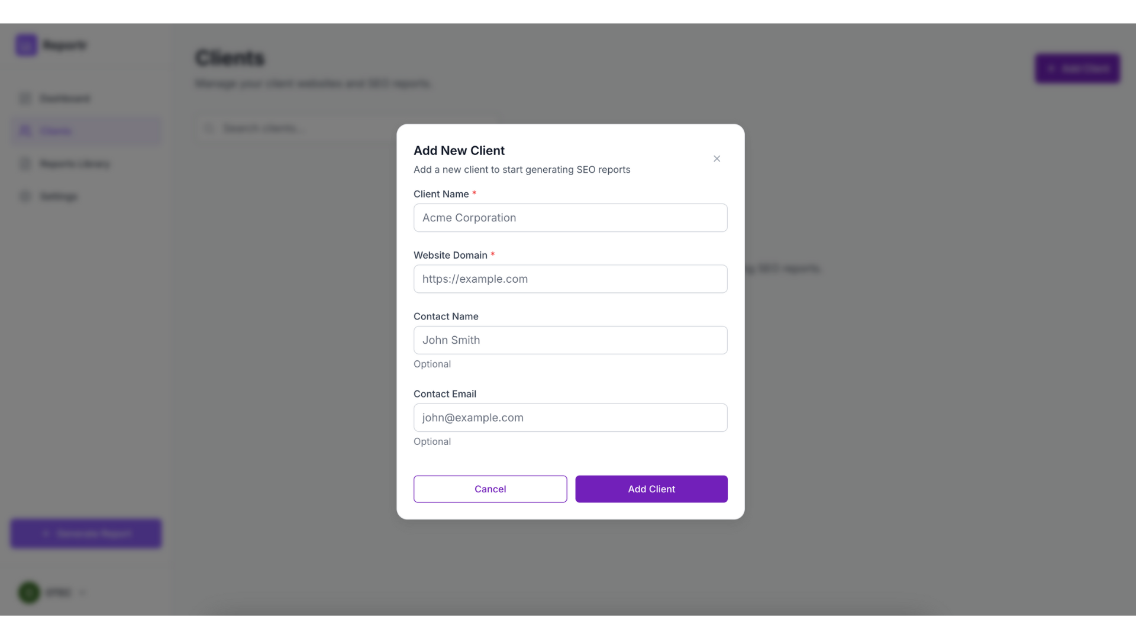This screenshot has width=1136, height=639.
Task: Open the user avatar in the sidebar footer
Action: coord(28,592)
